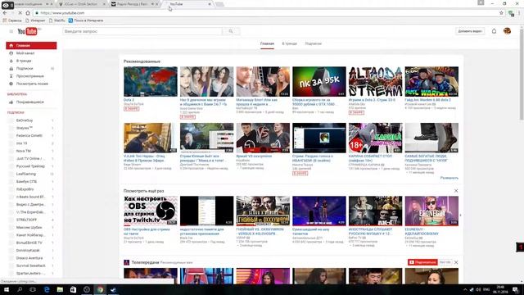
Task: Play the ПК ЗА 95K video thumbnail
Action: (319, 82)
